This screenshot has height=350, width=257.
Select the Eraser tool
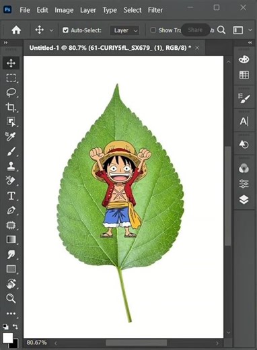pyautogui.click(x=11, y=180)
